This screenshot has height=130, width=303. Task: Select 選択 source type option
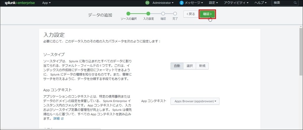pyautogui.click(x=190, y=66)
